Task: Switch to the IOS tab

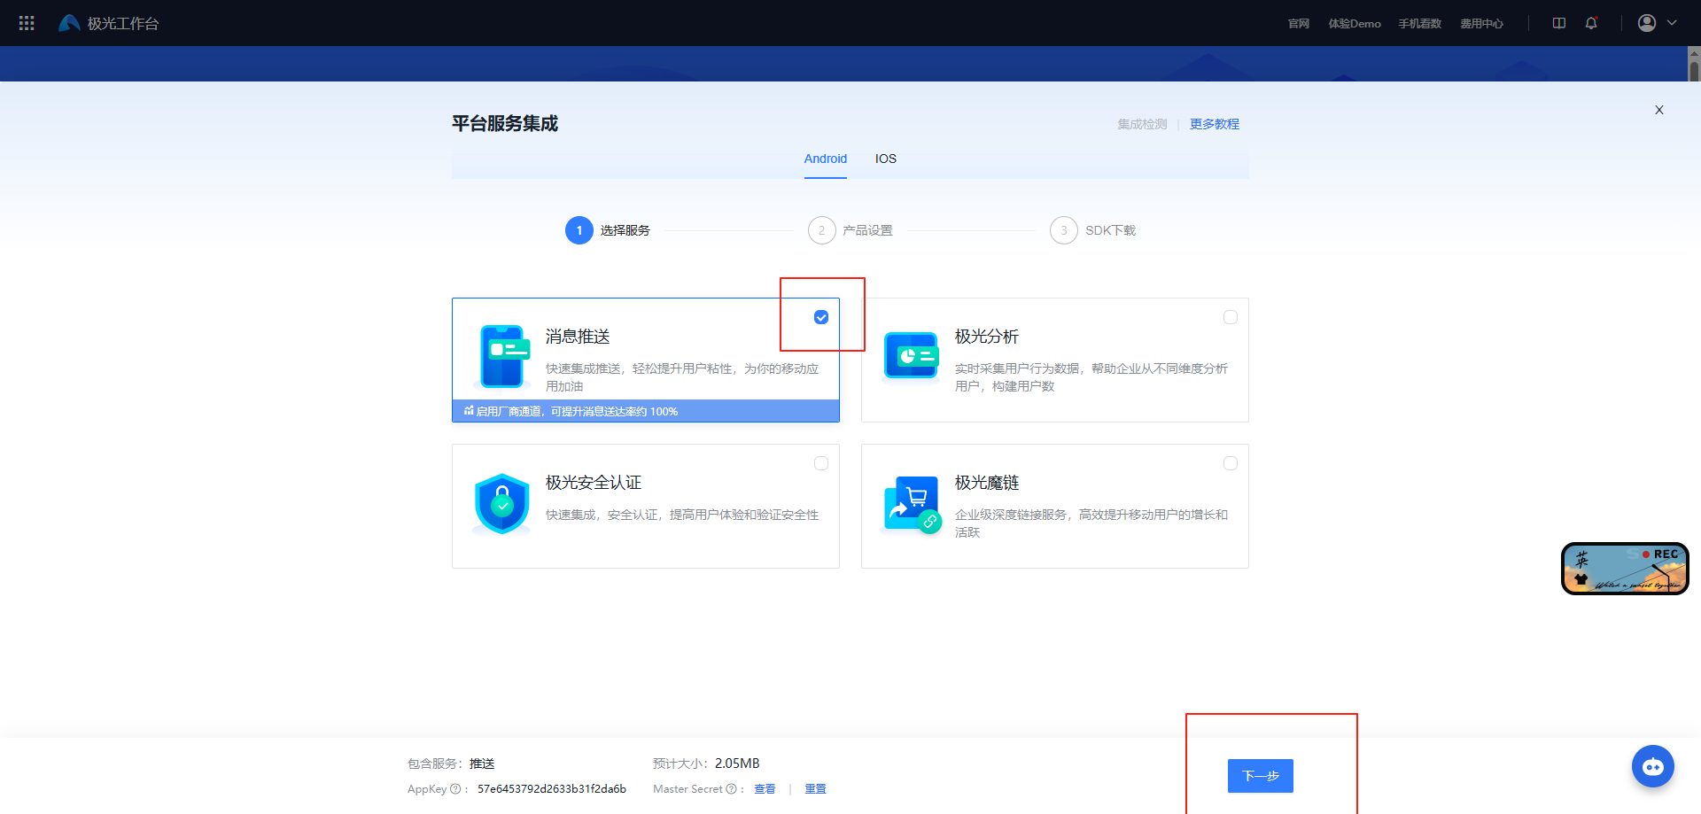Action: 886,159
